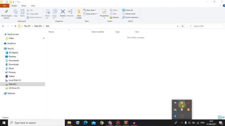The width and height of the screenshot is (225, 126).
Task: Open the Move to menu
Action: tap(47, 14)
